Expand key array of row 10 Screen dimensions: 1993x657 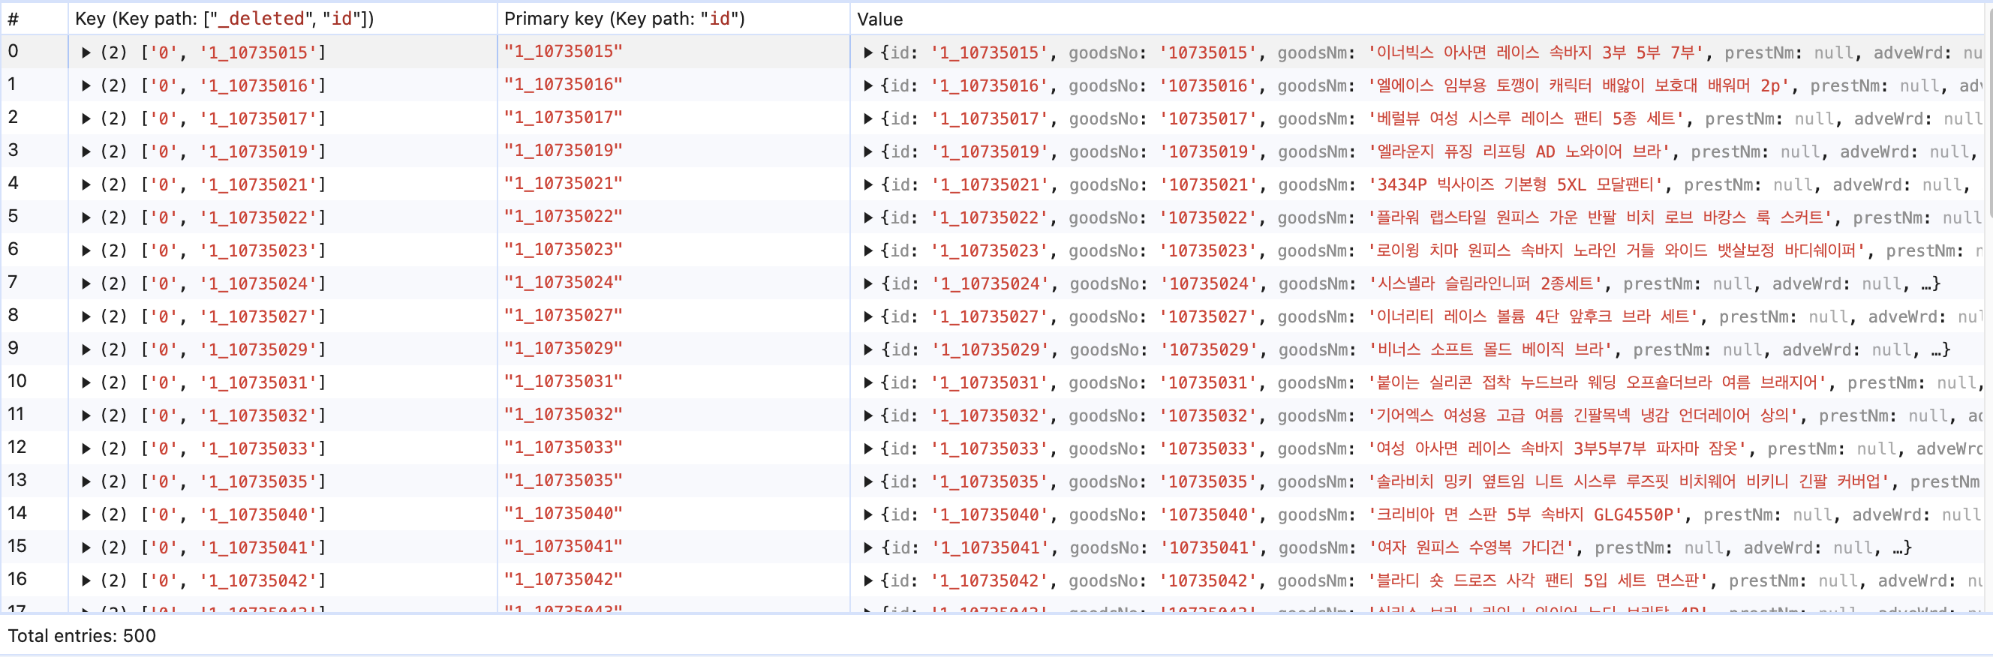[86, 382]
